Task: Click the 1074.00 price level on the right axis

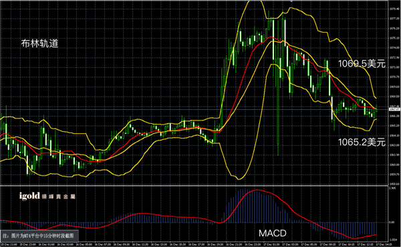Action: pos(394,48)
